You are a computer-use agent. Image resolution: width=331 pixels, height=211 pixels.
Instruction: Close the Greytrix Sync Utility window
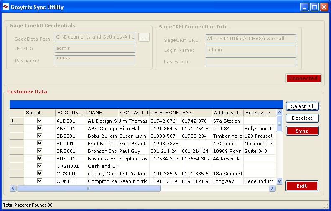(324, 7)
